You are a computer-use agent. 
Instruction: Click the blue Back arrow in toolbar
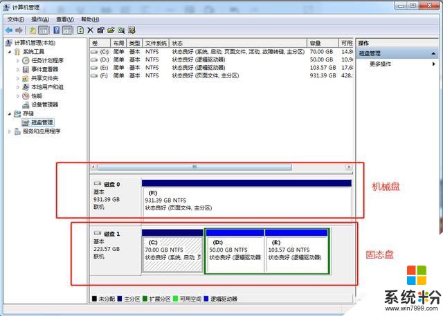tap(9, 30)
